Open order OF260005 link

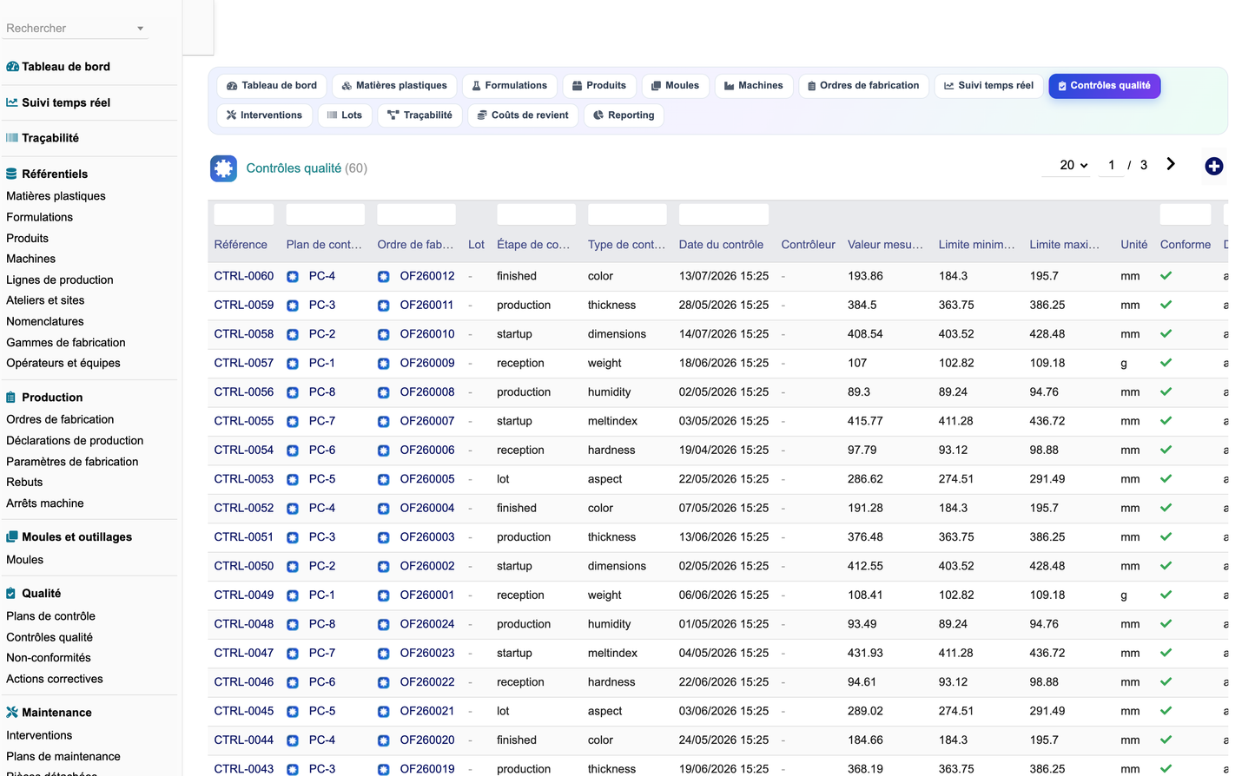pos(426,479)
